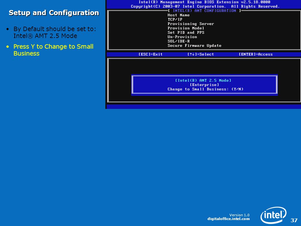Select Secure Firmware Update entry
The height and width of the screenshot is (226, 301).
pyautogui.click(x=194, y=46)
